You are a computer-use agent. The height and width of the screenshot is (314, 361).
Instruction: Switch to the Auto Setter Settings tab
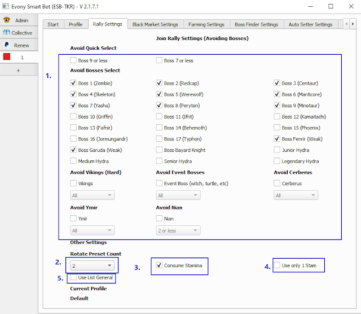310,24
